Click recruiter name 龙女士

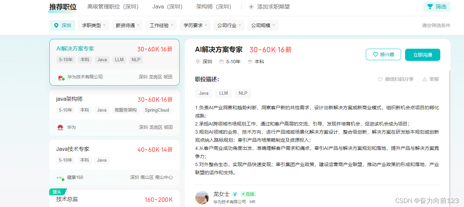222,194
